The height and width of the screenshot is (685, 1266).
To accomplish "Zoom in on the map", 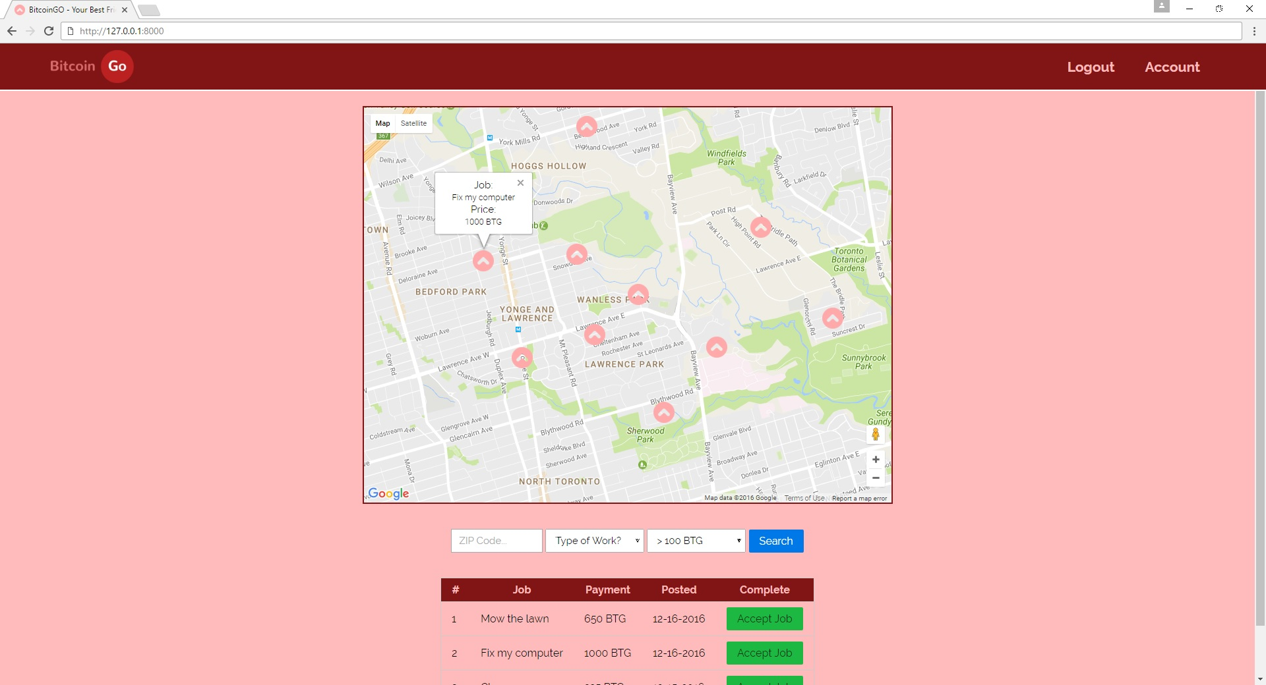I will pos(876,460).
